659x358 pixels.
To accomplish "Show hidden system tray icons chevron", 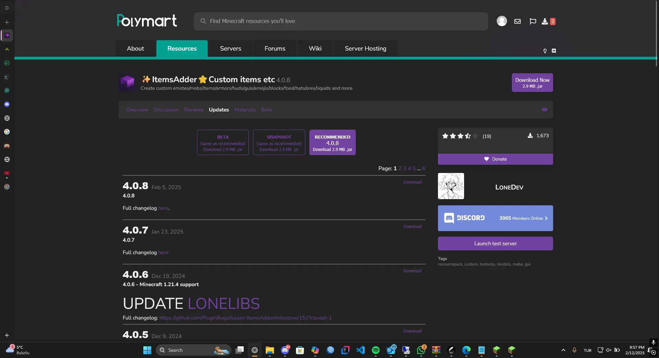I will [x=563, y=350].
